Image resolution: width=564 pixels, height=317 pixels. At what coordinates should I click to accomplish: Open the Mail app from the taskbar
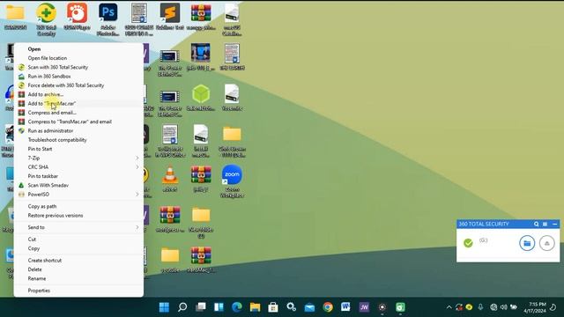pos(309,307)
